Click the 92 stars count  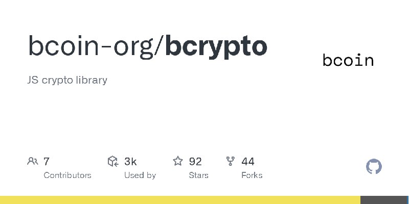pos(195,162)
